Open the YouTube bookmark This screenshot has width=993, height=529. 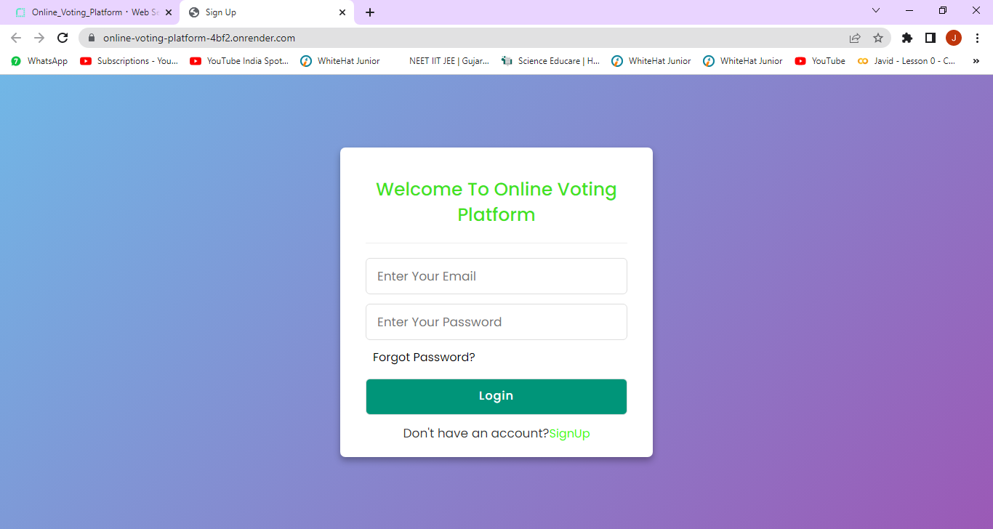pos(820,61)
